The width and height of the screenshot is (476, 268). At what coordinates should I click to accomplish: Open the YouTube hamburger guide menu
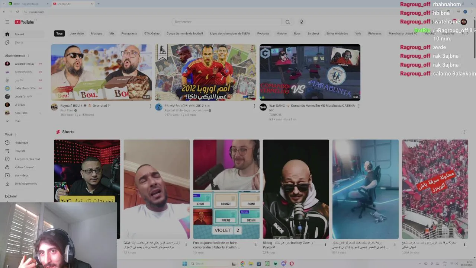7,22
